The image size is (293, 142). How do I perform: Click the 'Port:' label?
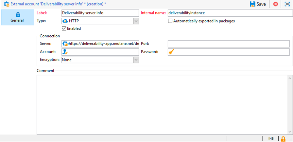[x=145, y=44]
